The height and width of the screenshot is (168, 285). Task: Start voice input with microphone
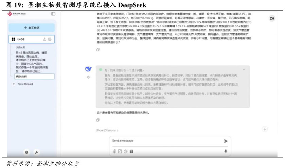point(226,151)
